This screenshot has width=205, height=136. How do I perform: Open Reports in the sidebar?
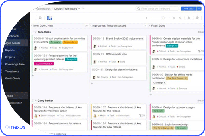(10, 50)
